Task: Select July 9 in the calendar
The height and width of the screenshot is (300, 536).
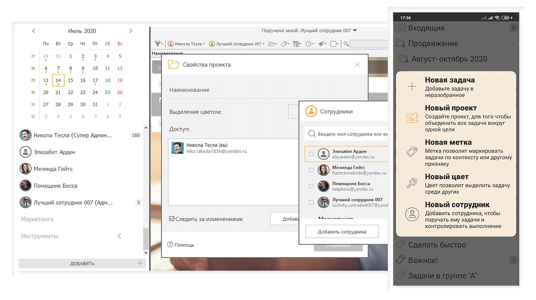Action: coord(83,68)
